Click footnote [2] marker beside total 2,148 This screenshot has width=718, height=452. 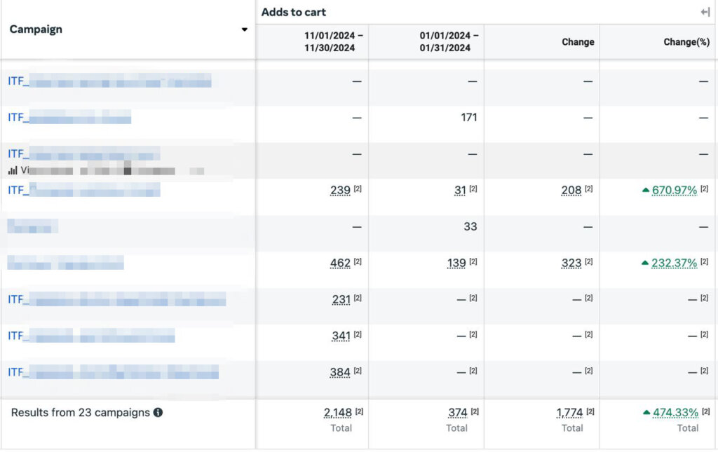359,411
